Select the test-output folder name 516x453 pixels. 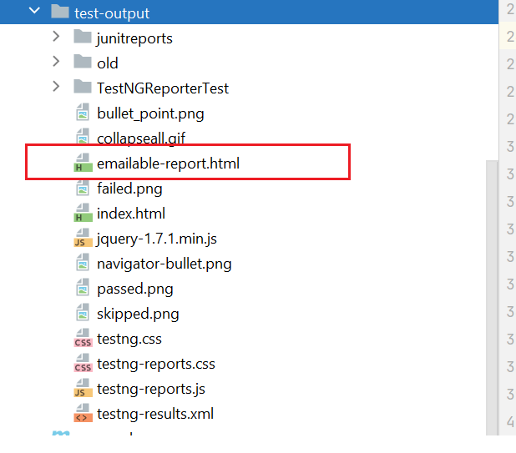112,13
